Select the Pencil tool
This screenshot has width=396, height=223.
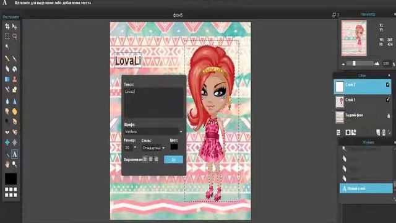(x=7, y=59)
